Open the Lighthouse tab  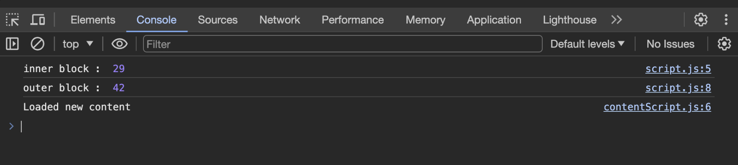coord(569,20)
